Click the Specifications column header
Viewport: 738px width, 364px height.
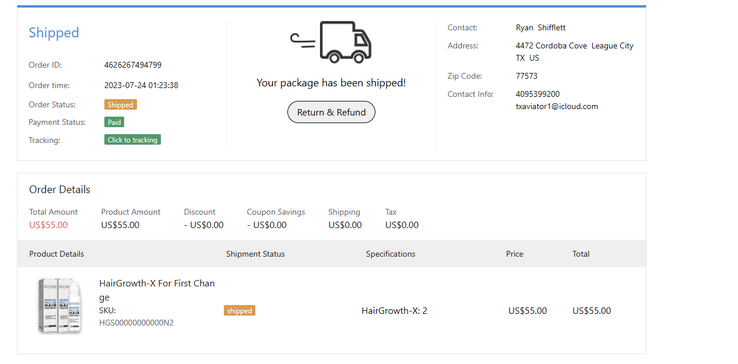[391, 254]
